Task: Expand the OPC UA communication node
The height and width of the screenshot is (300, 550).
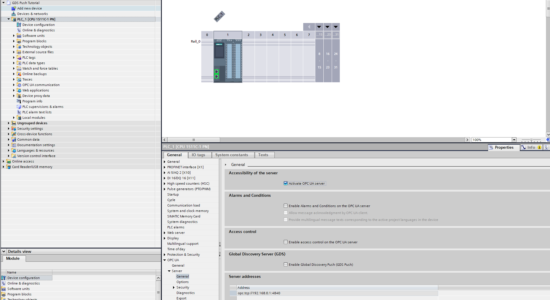Action: click(14, 85)
